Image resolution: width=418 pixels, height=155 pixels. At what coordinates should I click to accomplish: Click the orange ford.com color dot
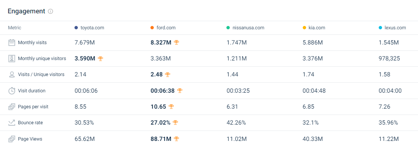(x=152, y=28)
